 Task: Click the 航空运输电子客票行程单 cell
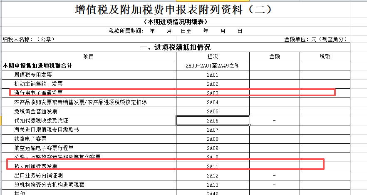(x=89, y=148)
